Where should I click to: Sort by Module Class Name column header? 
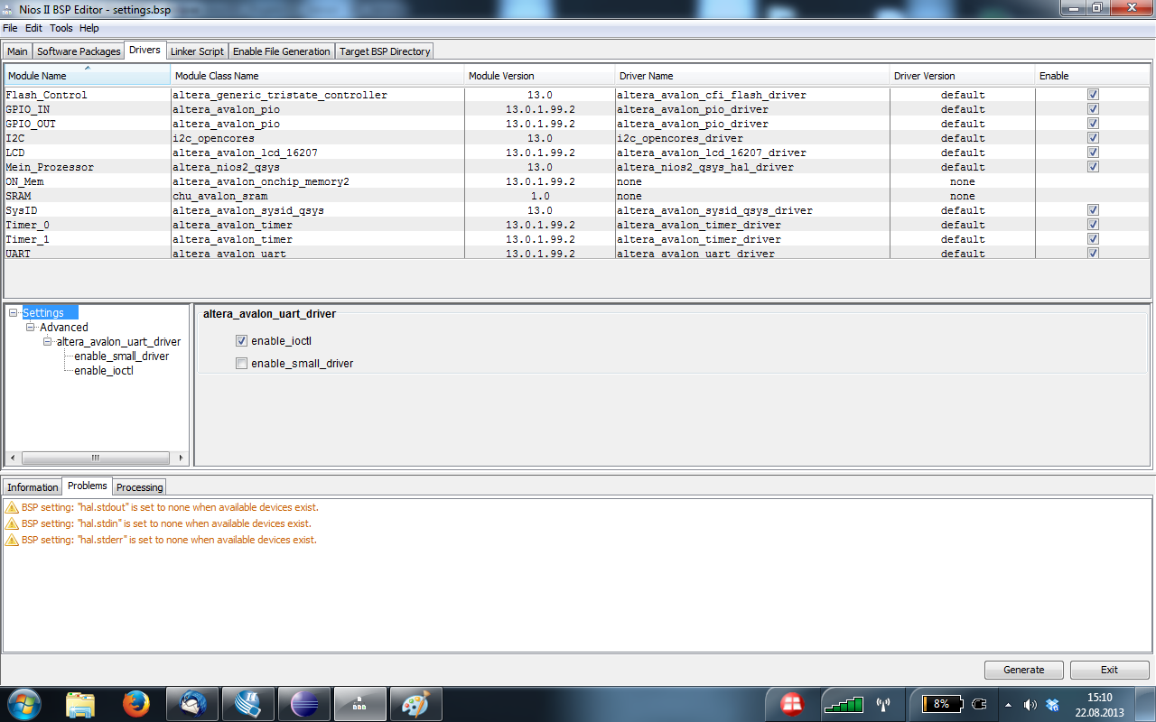(317, 76)
